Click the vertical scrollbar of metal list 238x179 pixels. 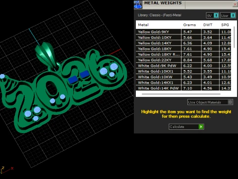pos(234,37)
